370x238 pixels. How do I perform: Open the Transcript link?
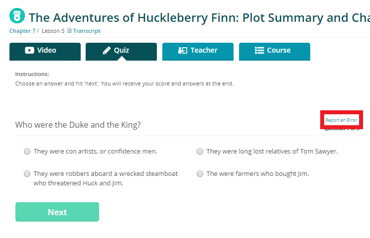pos(87,31)
